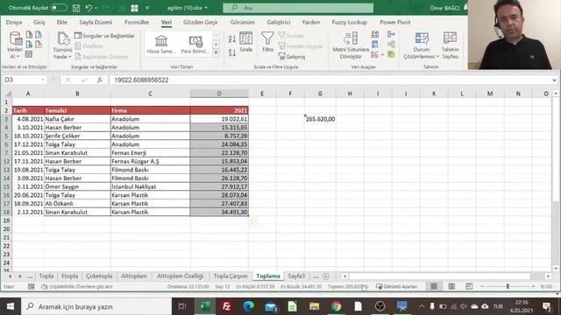Screen dimensions: 561x315
Task: Click the Gelişmiş filter button
Action: pyautogui.click(x=292, y=56)
